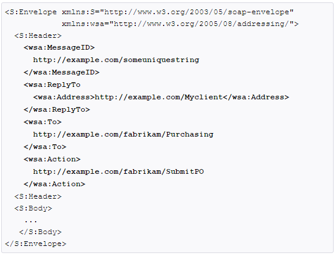This screenshot has width=336, height=256.
Task: Click the fabrikam/Purchasing URL text
Action: 123,134
